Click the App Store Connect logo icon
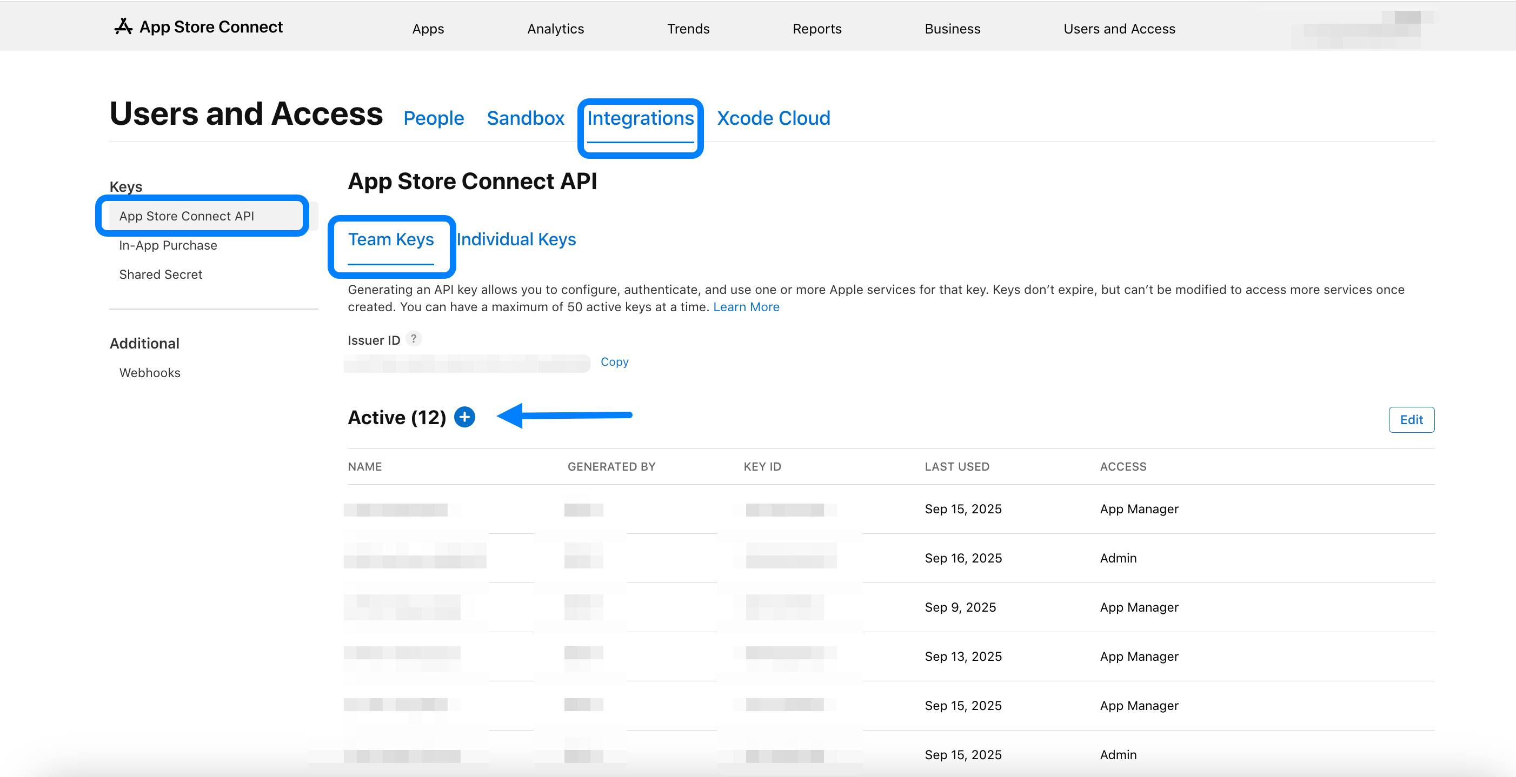This screenshot has height=777, width=1516. tap(123, 26)
